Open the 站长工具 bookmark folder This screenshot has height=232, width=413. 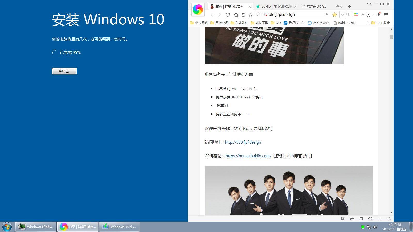pos(259,23)
